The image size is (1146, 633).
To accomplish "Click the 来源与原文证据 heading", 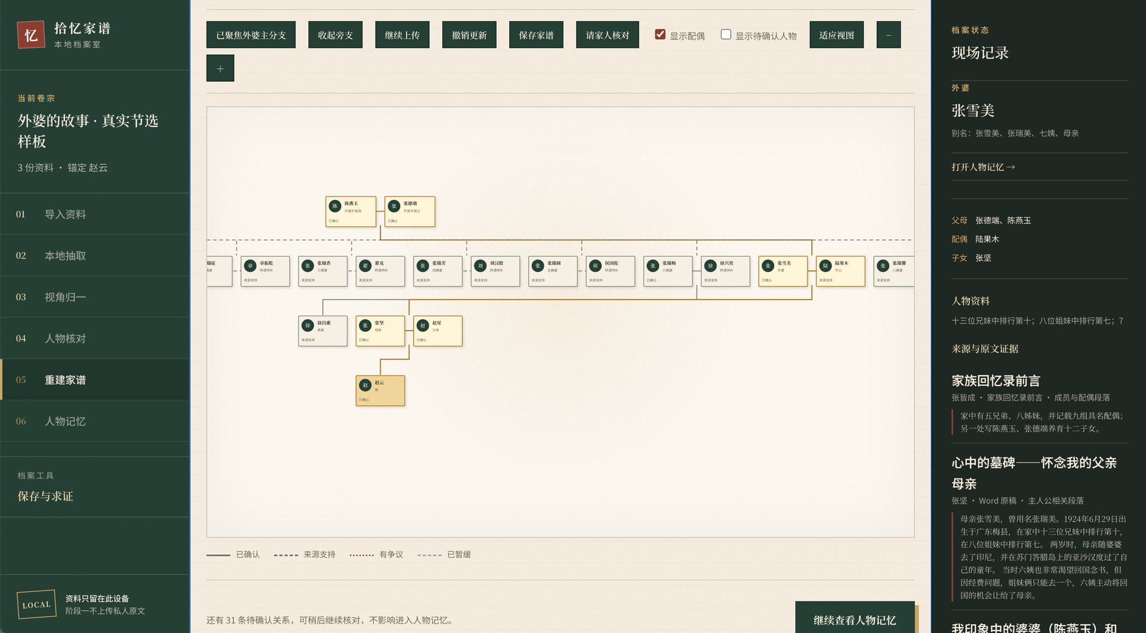I will click(985, 349).
